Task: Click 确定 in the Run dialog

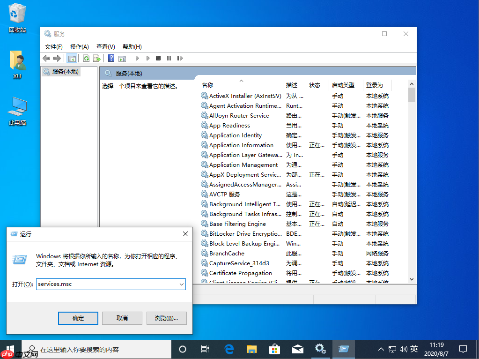Action: click(78, 318)
